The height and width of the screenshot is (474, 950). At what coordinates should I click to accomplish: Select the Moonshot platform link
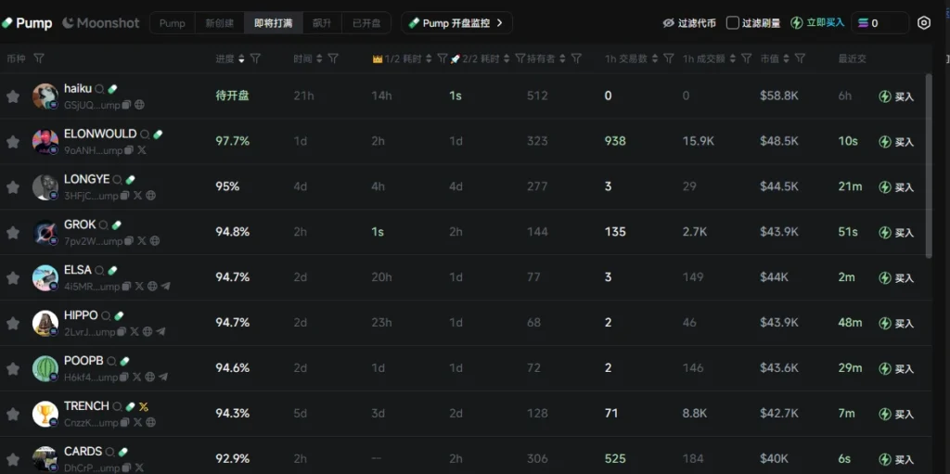point(101,23)
